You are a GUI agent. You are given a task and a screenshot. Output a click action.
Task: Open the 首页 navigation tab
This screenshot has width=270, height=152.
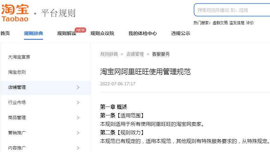click(x=5, y=33)
